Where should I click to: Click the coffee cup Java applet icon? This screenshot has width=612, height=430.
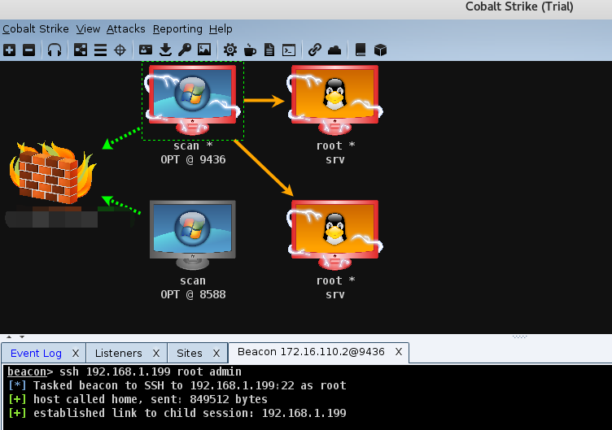point(250,50)
